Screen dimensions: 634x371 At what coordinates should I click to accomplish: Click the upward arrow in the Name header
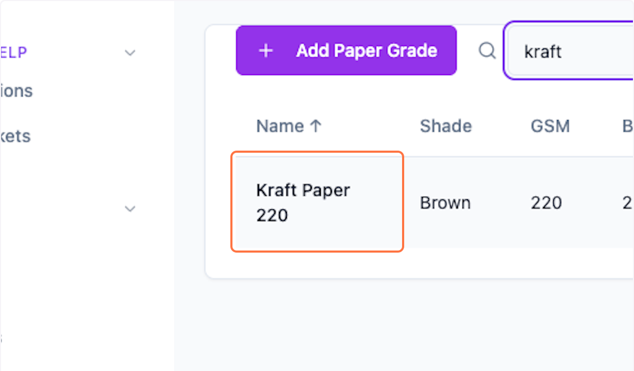315,125
